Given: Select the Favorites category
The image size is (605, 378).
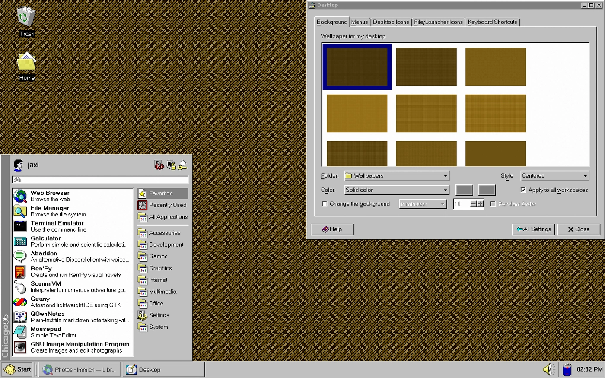Looking at the screenshot, I should pos(162,194).
